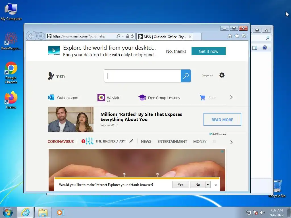
Task: Show more shortcuts with right chevron
Action: [231, 97]
